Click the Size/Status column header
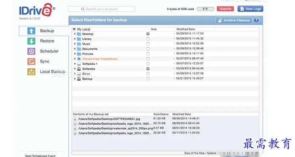The image size is (295, 157). click(x=161, y=114)
